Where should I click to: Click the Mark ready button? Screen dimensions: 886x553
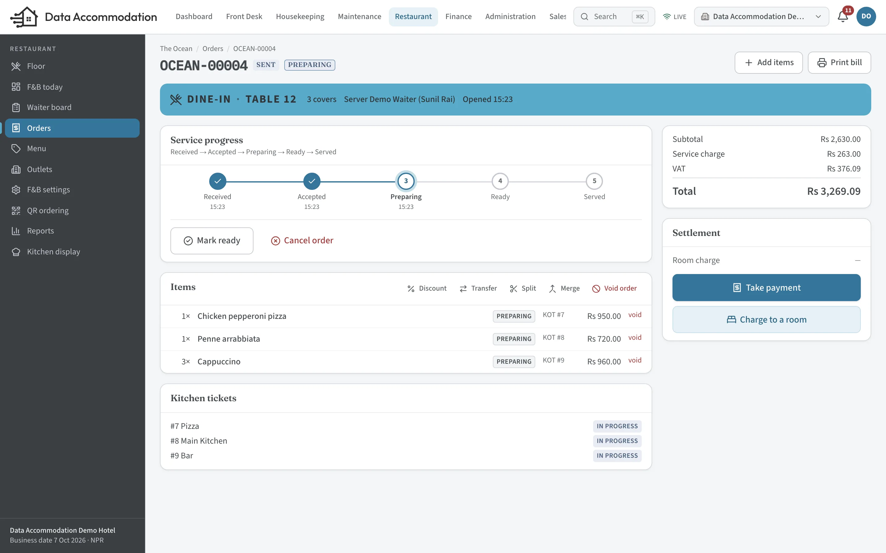(212, 241)
